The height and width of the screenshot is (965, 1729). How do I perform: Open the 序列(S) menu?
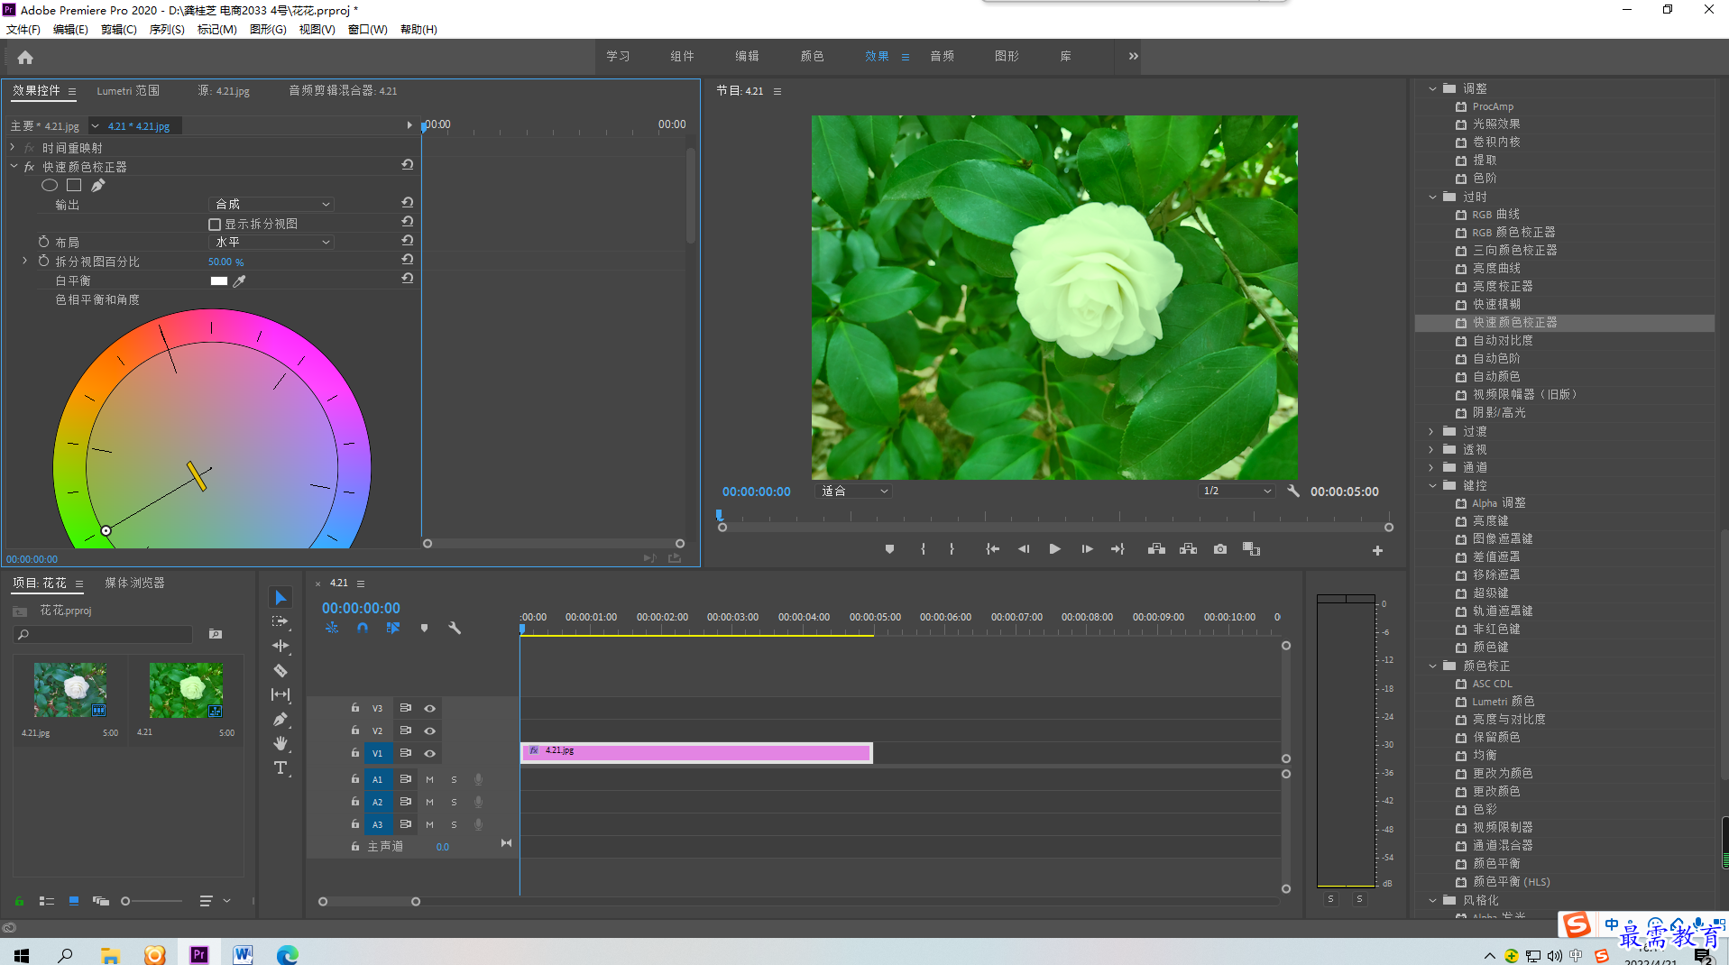click(167, 30)
